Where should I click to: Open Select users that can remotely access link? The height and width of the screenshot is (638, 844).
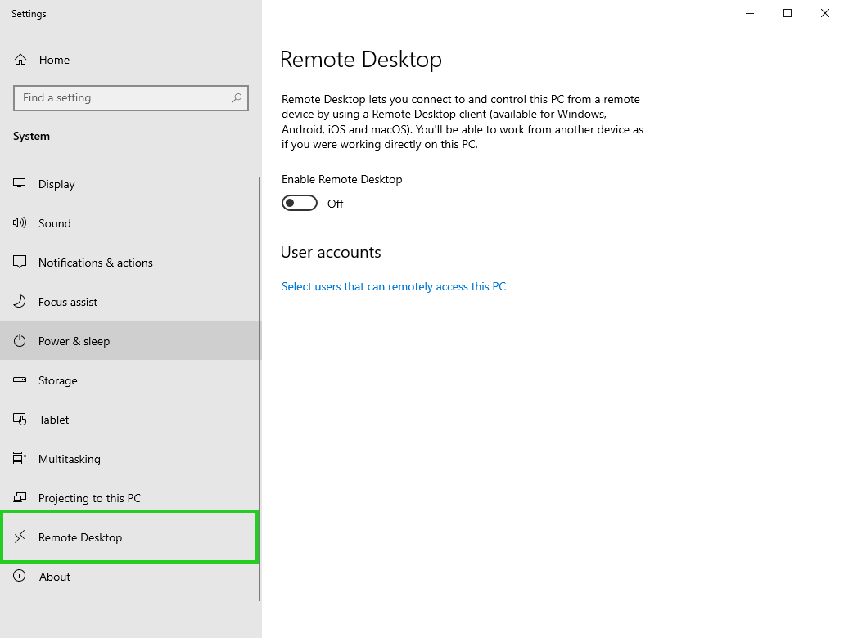pos(394,287)
